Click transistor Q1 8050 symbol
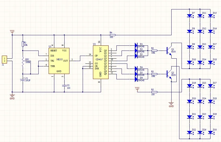Image resolution: width=221 pixels, height=142 pixels. pos(169,51)
